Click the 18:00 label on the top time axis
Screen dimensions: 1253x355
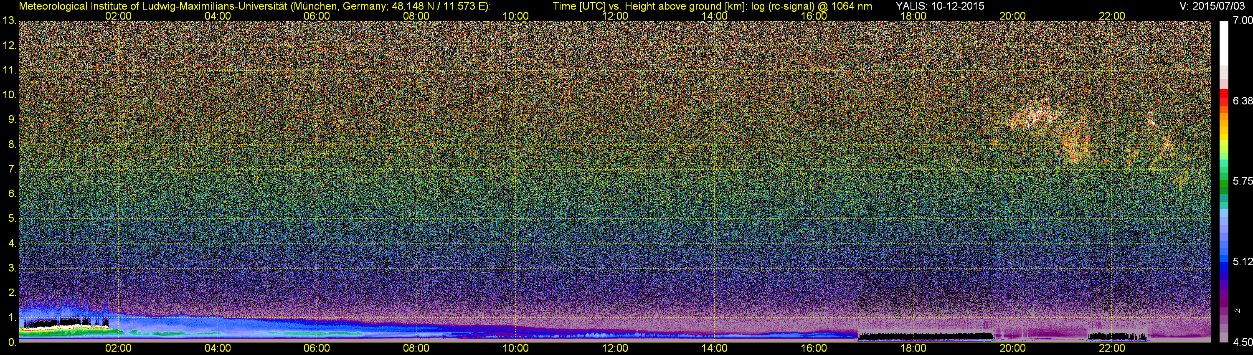913,16
